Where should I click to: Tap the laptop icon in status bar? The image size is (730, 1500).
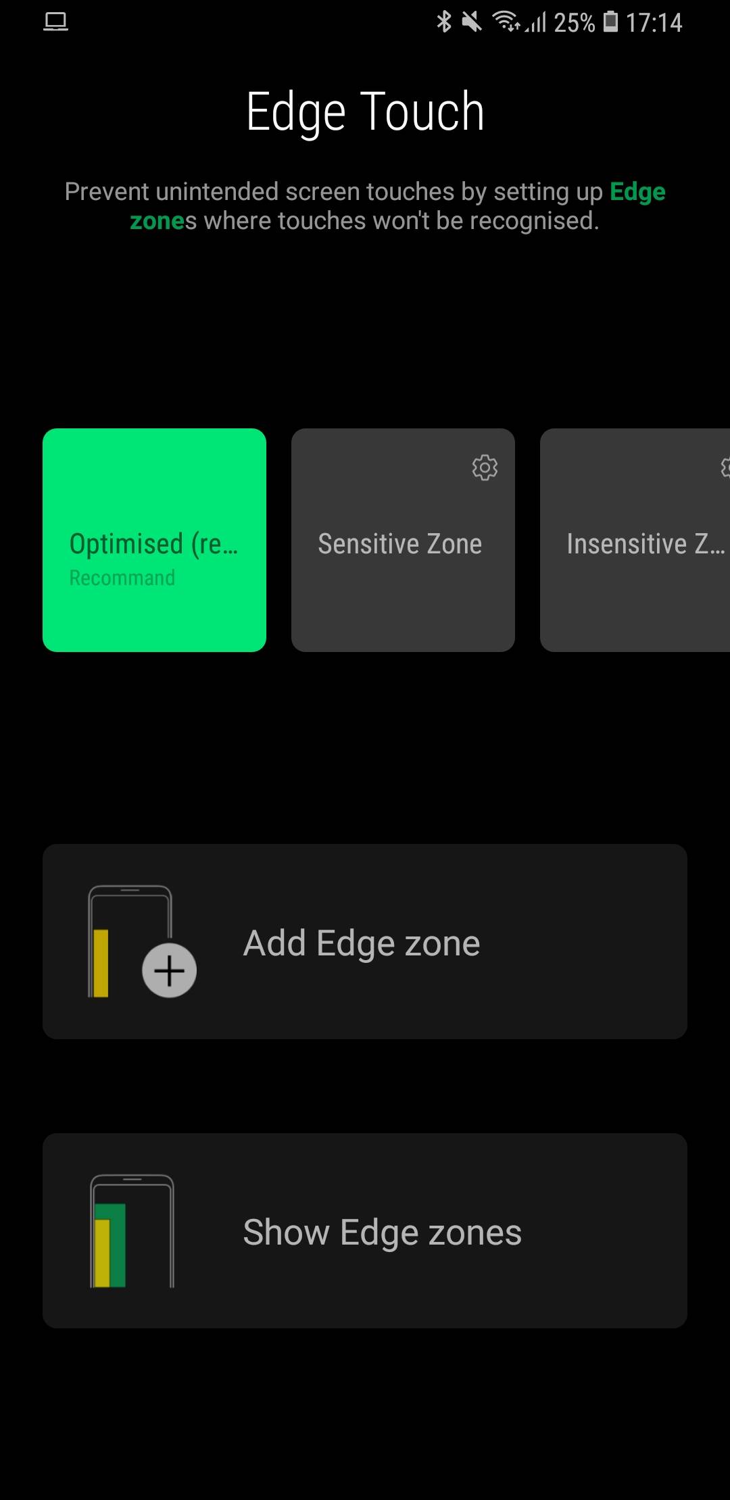pos(55,22)
